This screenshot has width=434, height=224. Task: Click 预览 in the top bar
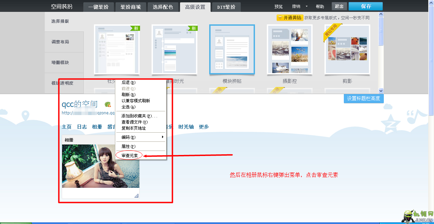tap(278, 6)
